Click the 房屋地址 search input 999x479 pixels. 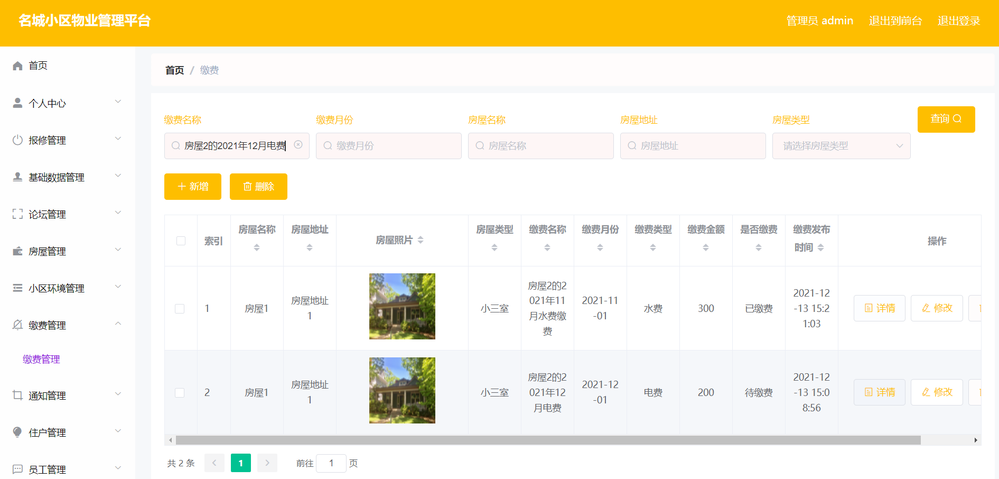tap(693, 146)
